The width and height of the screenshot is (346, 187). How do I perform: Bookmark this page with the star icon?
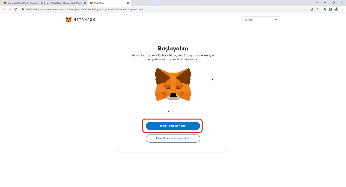(318, 9)
